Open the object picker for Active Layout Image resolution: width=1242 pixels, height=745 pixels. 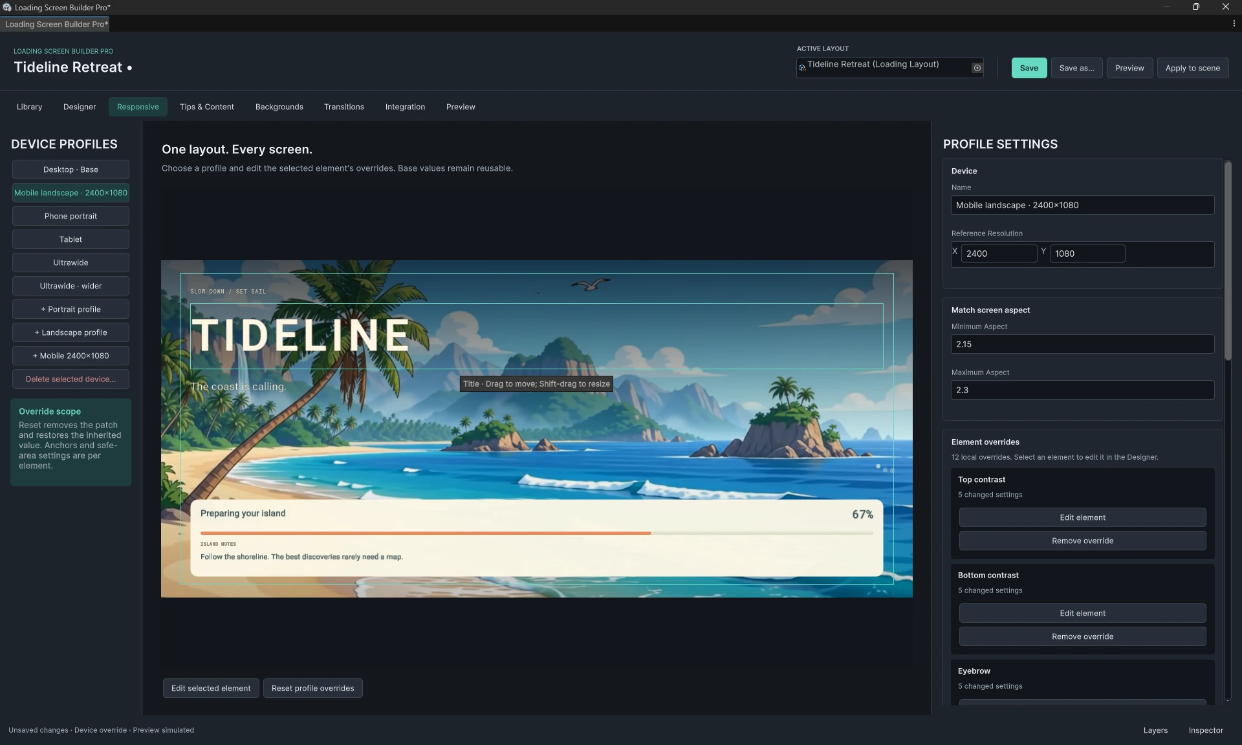[x=977, y=68]
